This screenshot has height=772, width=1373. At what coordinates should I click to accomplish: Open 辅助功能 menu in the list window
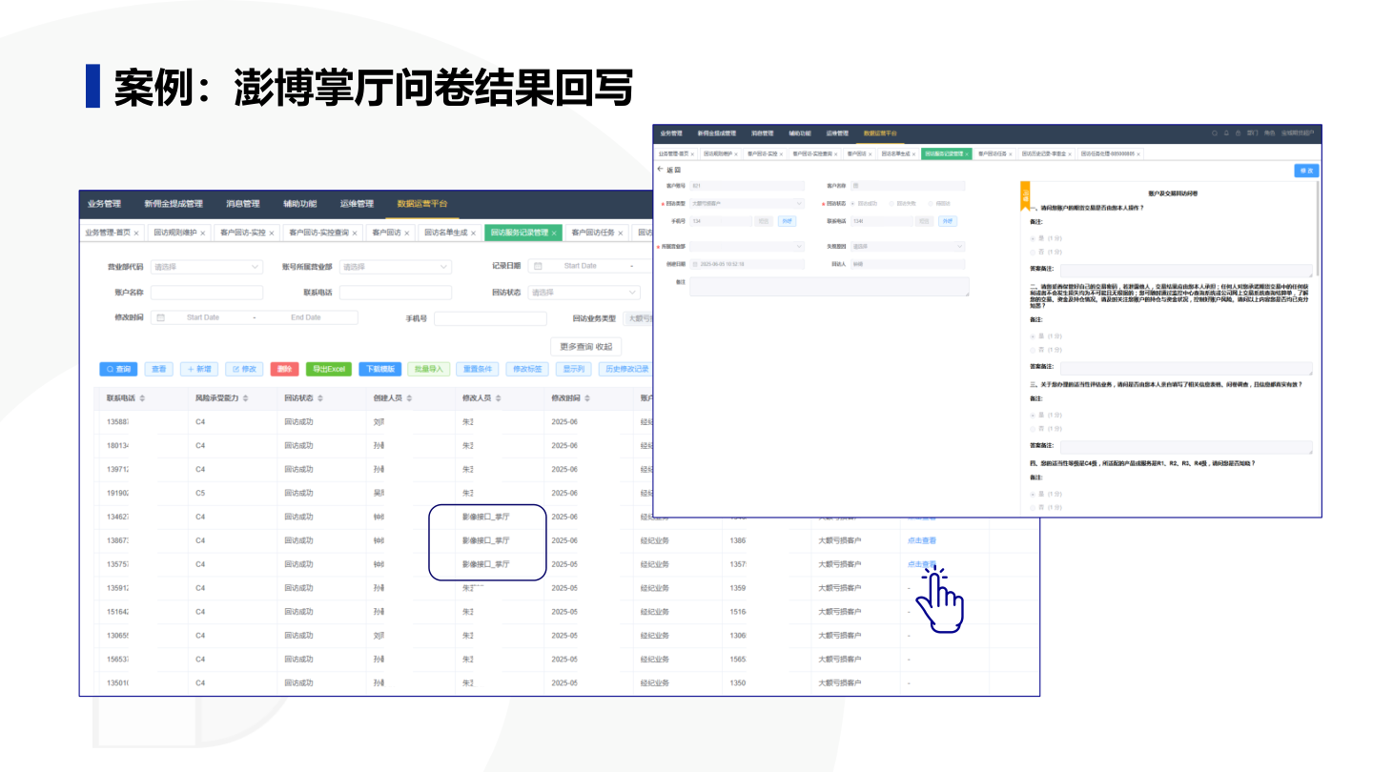click(x=300, y=204)
